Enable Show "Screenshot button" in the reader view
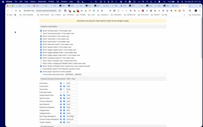This screenshot has width=203, height=127. pyautogui.click(x=41, y=33)
